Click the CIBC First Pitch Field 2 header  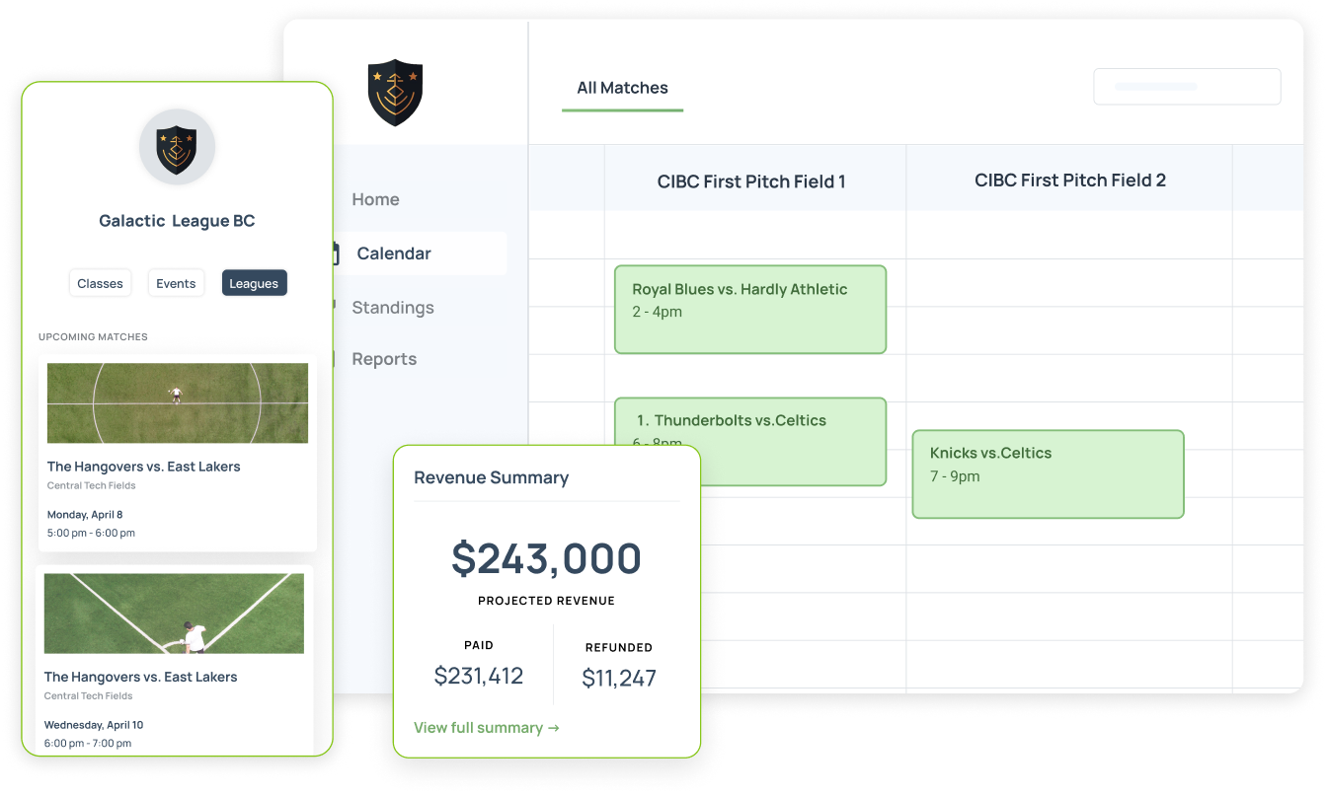[1069, 181]
